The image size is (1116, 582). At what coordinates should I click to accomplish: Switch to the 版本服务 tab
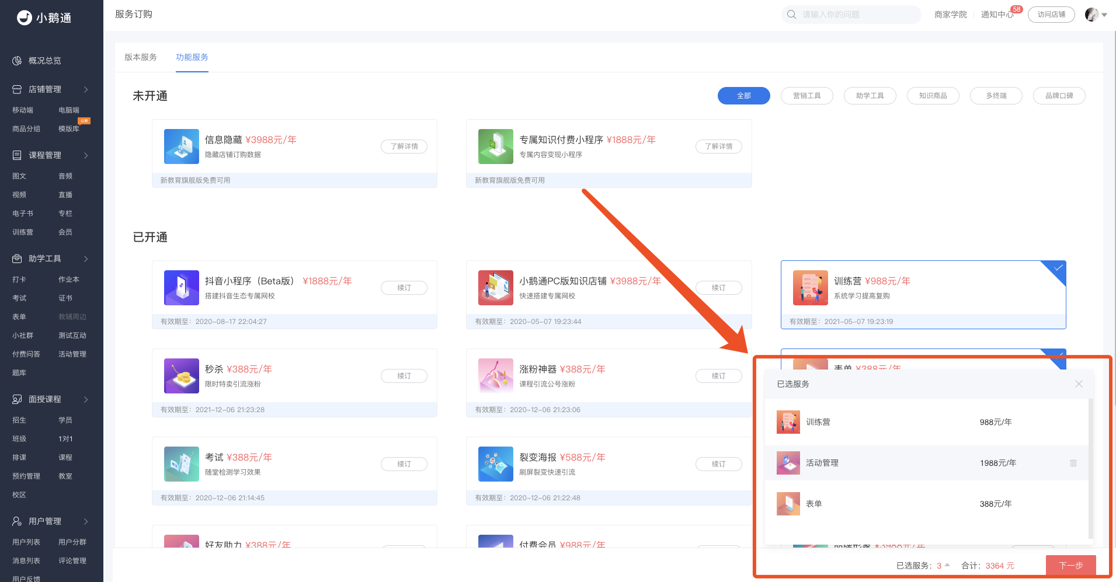pos(141,57)
